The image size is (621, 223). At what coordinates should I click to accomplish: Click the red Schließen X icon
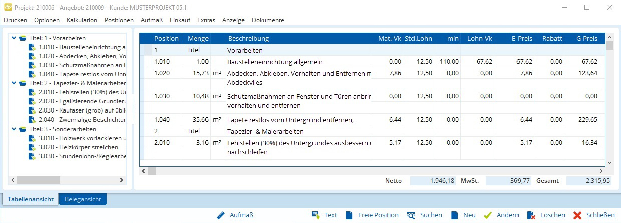click(x=577, y=215)
